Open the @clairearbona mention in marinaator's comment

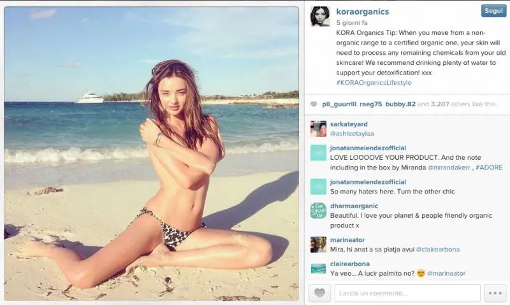click(438, 250)
